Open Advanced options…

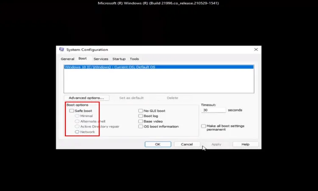pyautogui.click(x=86, y=98)
